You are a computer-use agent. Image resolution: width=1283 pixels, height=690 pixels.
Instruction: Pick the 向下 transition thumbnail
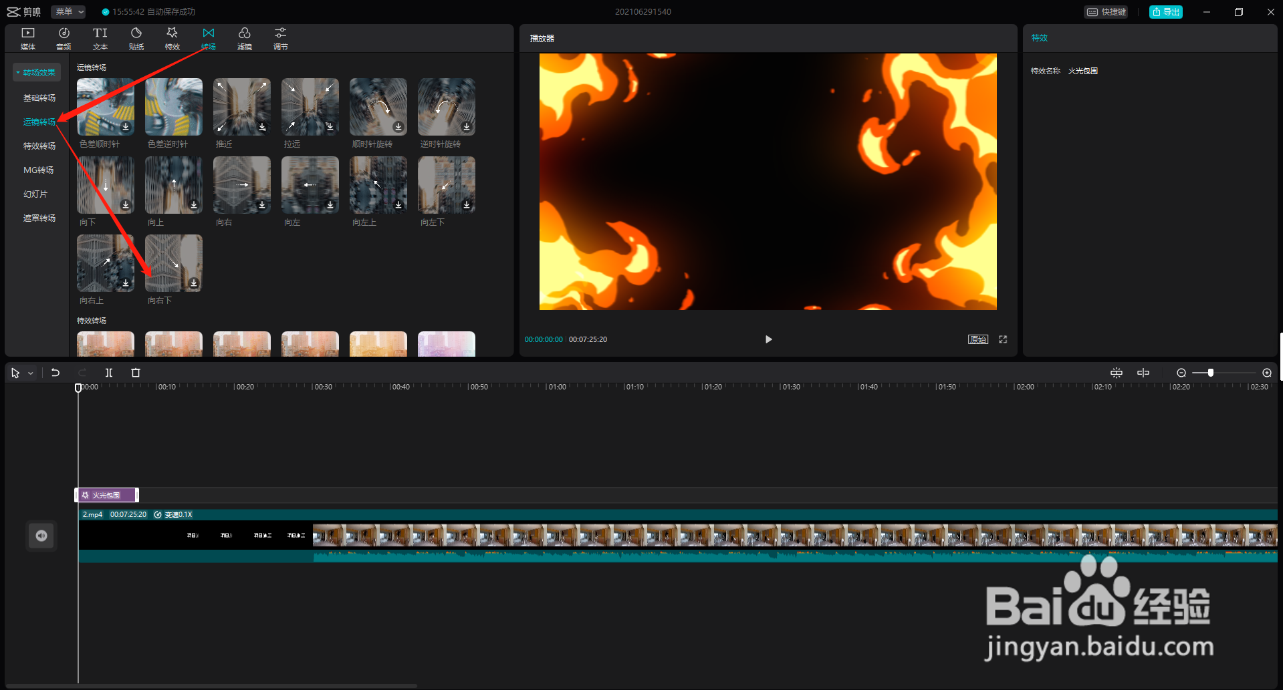pos(106,185)
